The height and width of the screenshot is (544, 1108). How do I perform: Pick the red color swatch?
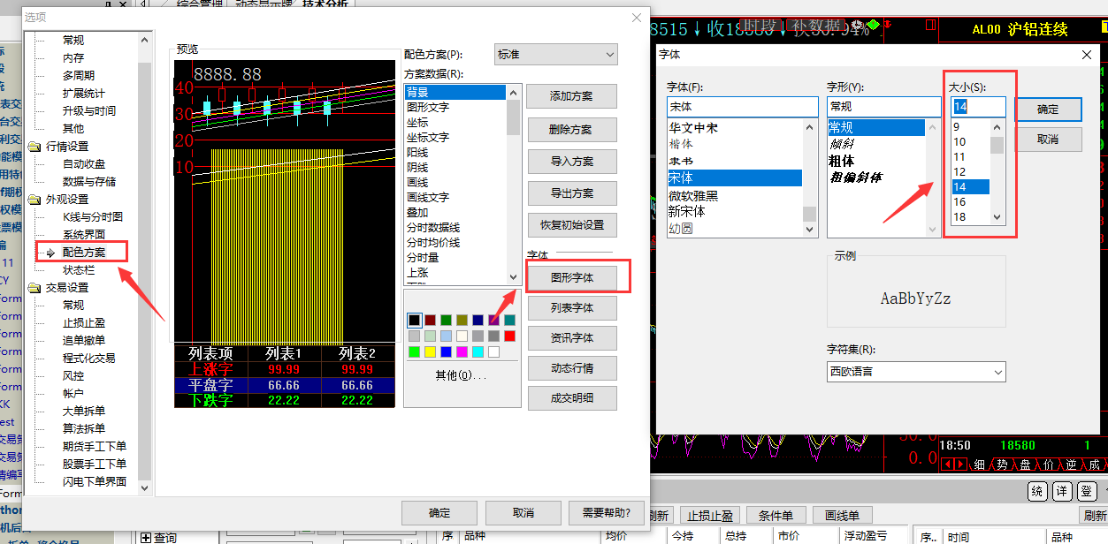click(509, 336)
